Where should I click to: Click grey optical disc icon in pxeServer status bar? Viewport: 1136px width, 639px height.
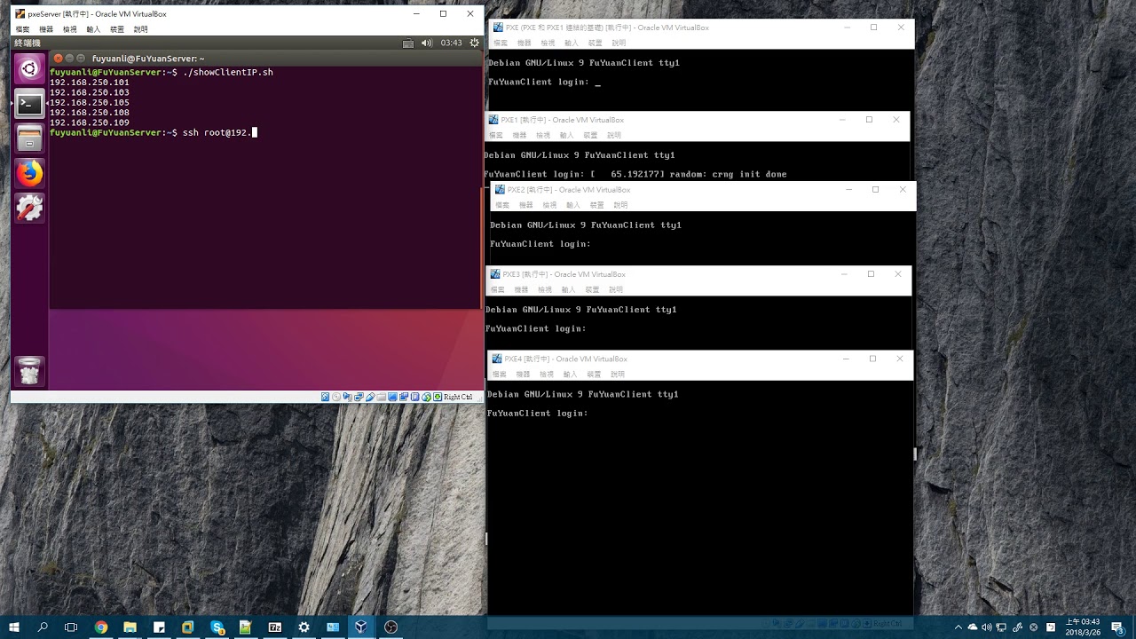(336, 397)
